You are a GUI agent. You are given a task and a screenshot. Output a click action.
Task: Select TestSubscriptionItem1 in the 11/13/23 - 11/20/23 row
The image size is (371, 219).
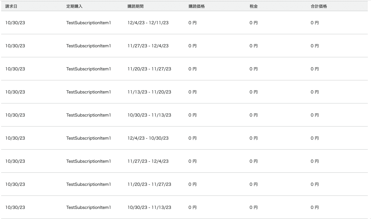(89, 92)
